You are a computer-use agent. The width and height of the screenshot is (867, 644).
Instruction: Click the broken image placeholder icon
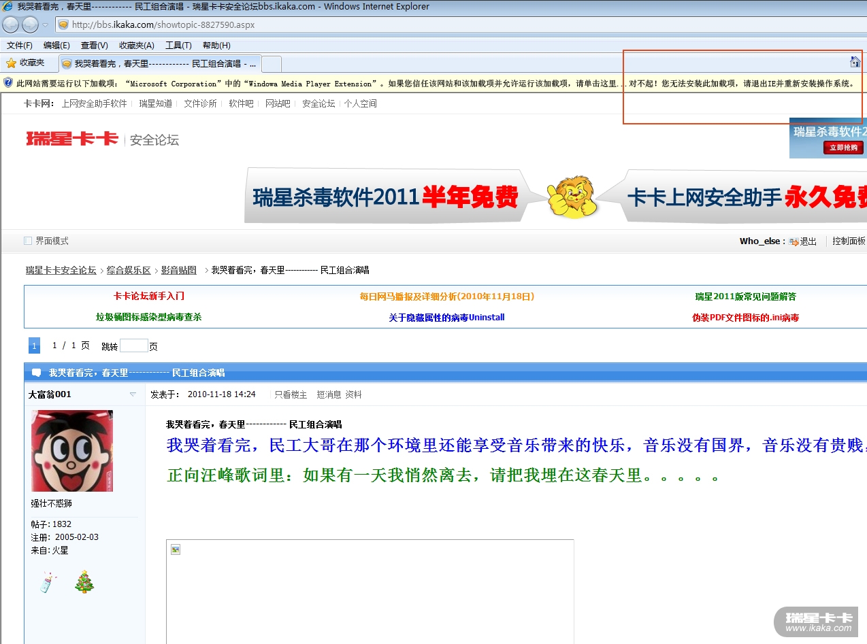[176, 549]
